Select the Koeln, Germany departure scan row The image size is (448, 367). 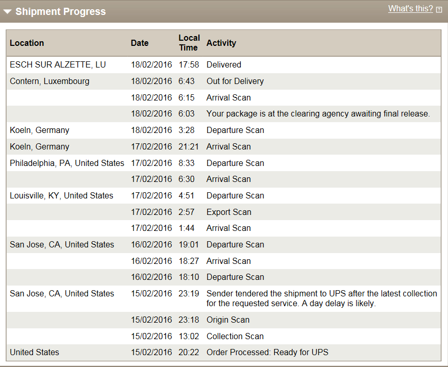coord(39,130)
